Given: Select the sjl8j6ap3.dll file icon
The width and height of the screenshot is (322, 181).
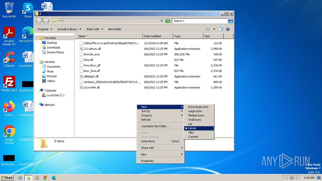Looking at the screenshot, I should (81, 76).
